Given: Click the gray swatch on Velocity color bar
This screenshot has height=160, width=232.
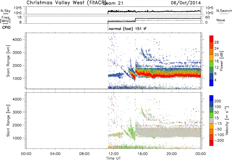Looking at the screenshot, I should [x=211, y=120].
